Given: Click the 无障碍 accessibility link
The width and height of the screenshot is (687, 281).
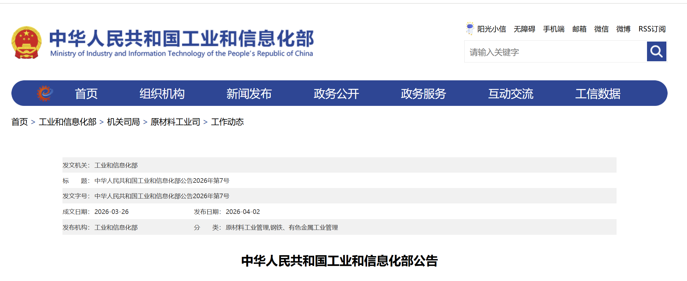Looking at the screenshot, I should [x=524, y=29].
